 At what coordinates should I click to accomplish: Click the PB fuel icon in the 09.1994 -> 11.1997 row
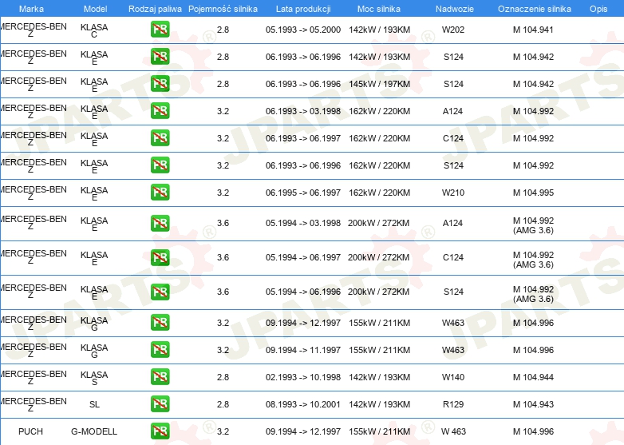coord(160,350)
